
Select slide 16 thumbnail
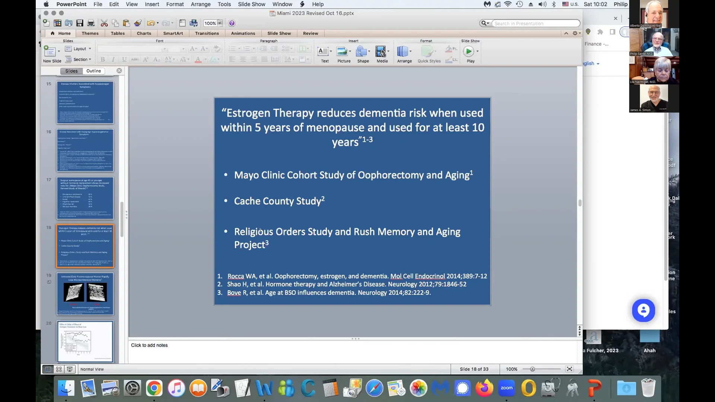tap(85, 150)
